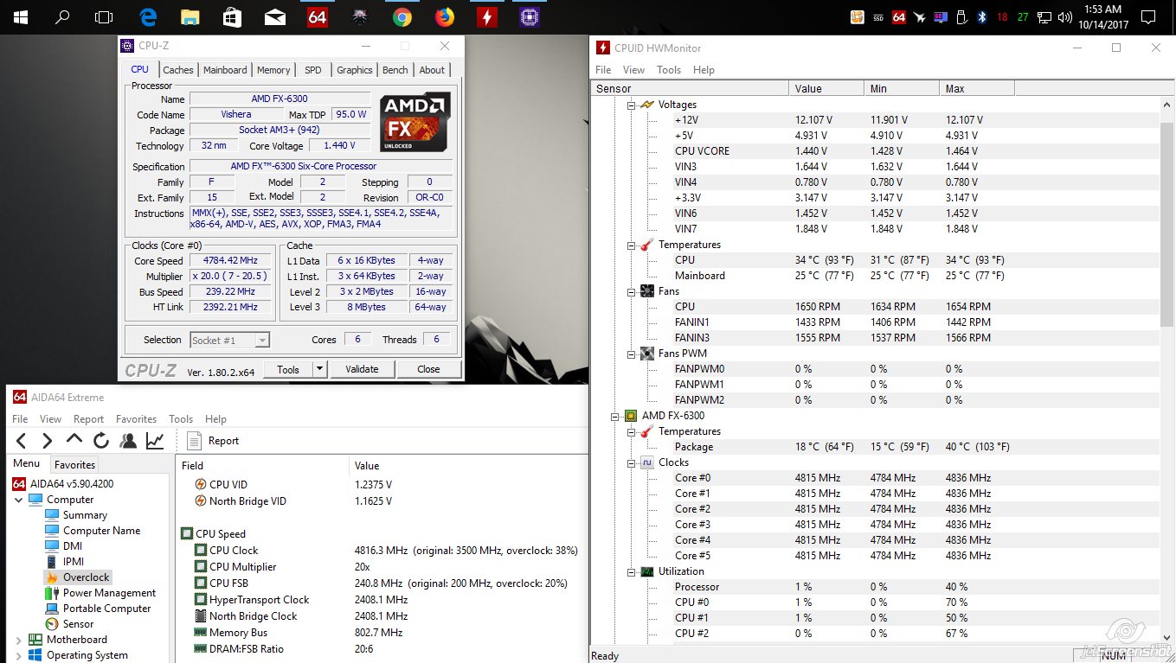Open CPU-Z Memory tab
The width and height of the screenshot is (1176, 663).
point(273,70)
